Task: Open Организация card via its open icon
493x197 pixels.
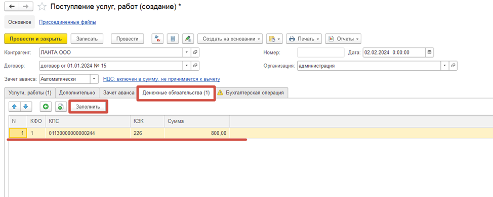Action: [x=453, y=66]
